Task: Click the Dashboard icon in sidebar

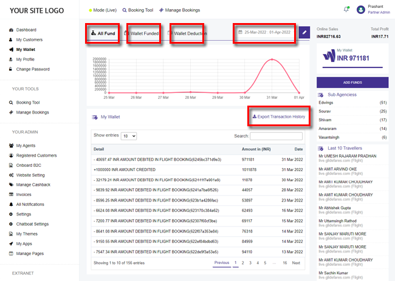Action: point(11,30)
